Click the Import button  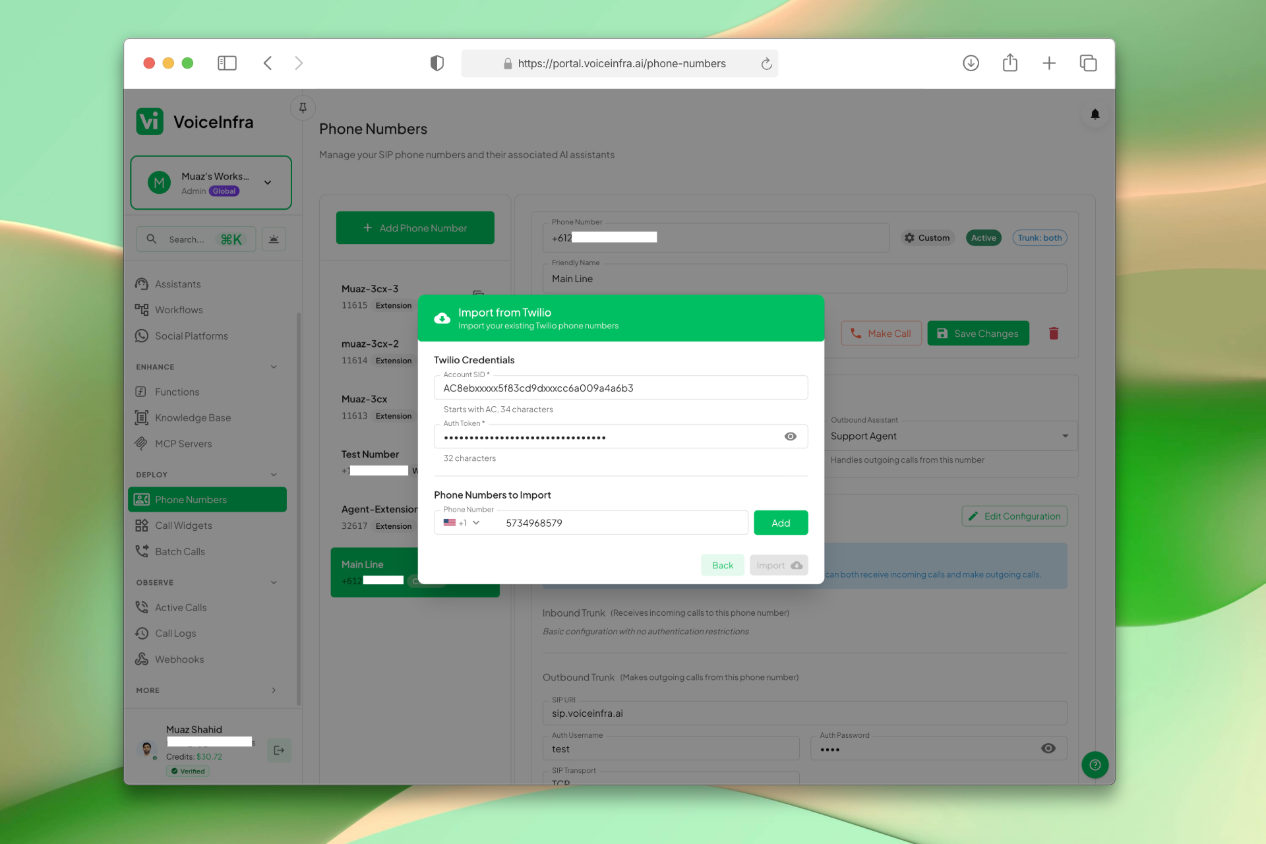pos(779,565)
